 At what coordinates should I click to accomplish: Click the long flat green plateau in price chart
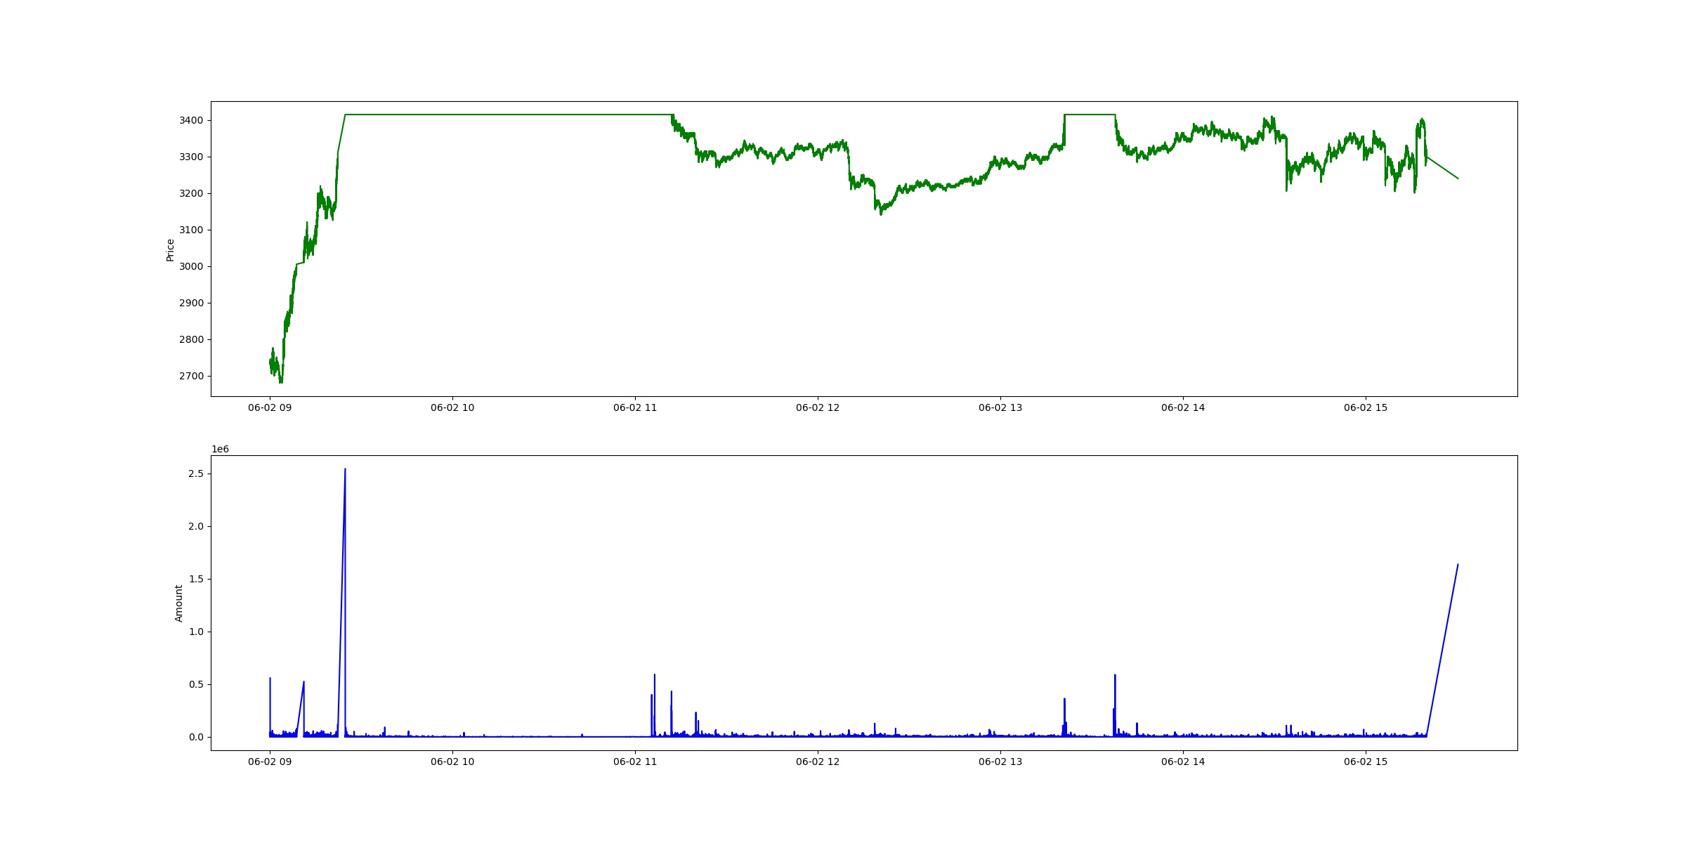tap(506, 115)
